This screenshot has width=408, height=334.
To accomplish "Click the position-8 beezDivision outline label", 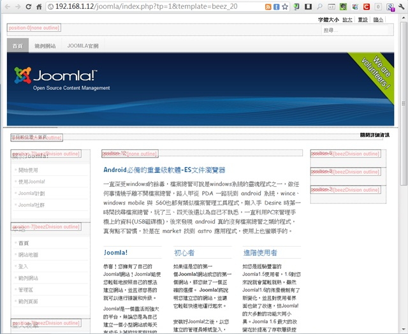I will [x=346, y=171].
